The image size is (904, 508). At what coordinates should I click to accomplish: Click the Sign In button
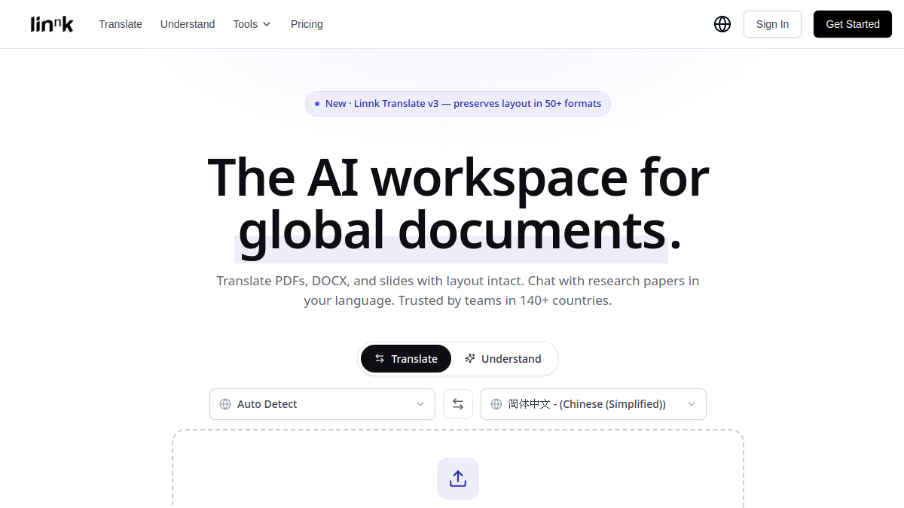coord(772,24)
